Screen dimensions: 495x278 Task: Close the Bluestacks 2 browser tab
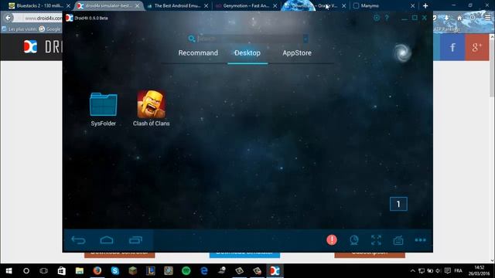pyautogui.click(x=68, y=5)
